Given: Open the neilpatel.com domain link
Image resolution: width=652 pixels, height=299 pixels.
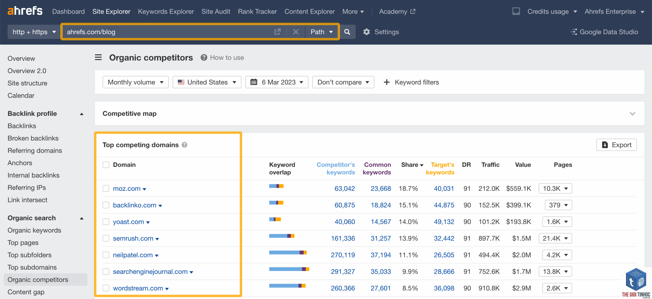Looking at the screenshot, I should click(x=133, y=255).
